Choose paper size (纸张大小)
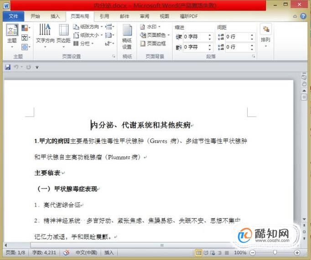Image resolution: width=311 pixels, height=260 pixels. [x=88, y=35]
